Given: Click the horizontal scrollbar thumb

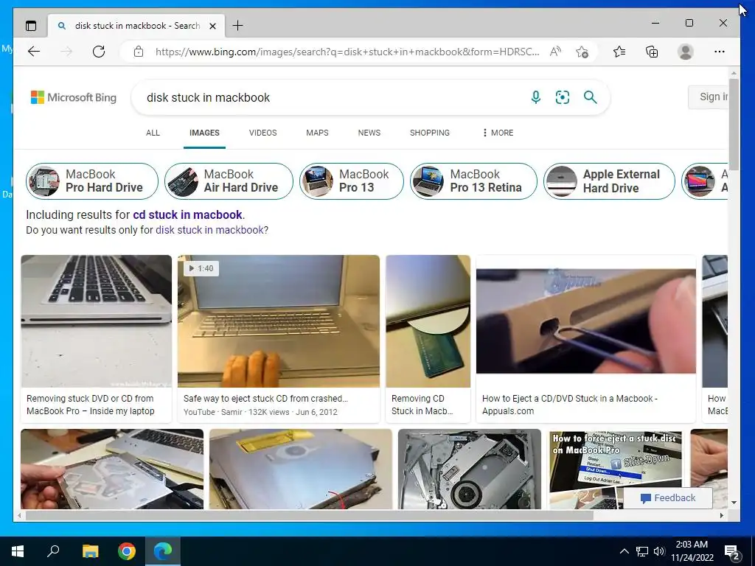Looking at the screenshot, I should coord(310,515).
